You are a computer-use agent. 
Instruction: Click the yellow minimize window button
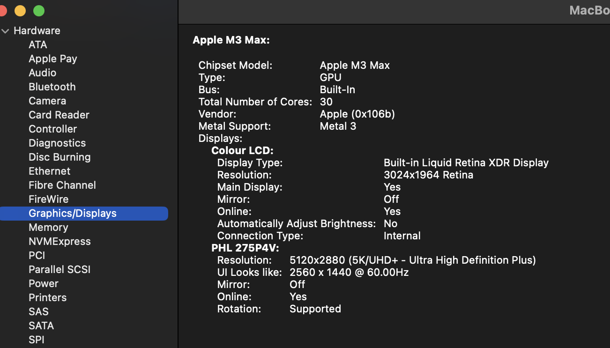(20, 10)
